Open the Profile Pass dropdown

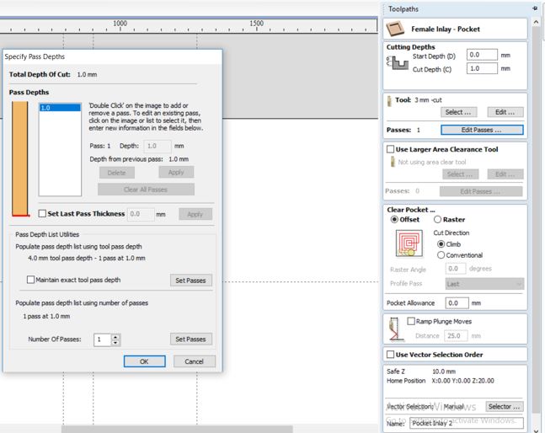click(484, 284)
